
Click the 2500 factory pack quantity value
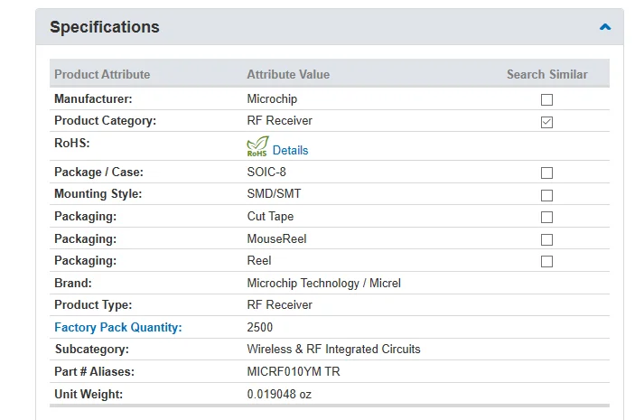point(259,327)
